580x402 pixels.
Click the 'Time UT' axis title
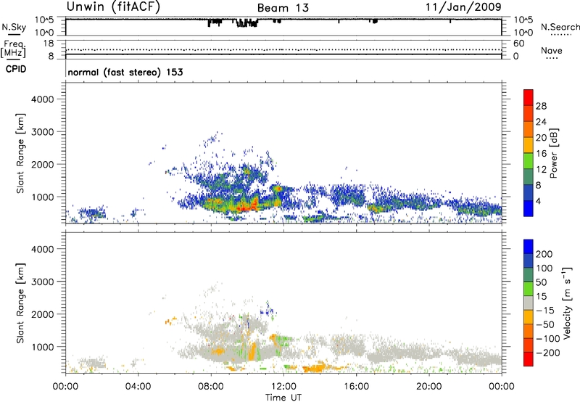283,398
